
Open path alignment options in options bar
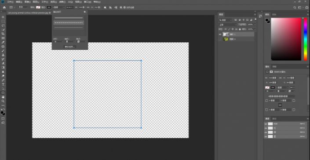pyautogui.click(x=110, y=7)
